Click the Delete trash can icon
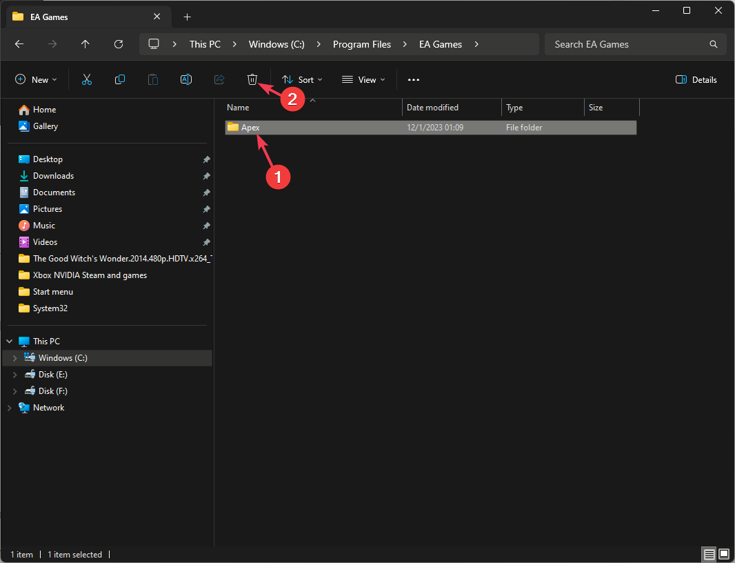Viewport: 735px width, 563px height. [x=252, y=80]
